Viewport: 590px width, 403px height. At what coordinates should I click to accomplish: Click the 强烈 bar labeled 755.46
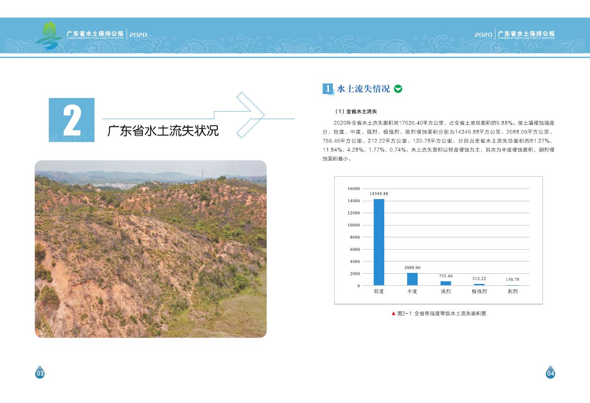(445, 283)
